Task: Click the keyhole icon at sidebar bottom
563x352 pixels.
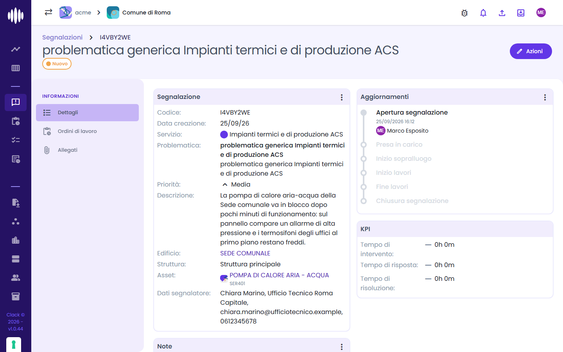Action: 14,345
